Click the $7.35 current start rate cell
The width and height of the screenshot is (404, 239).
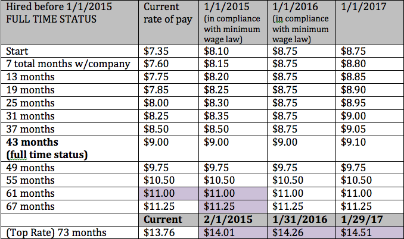[169, 51]
